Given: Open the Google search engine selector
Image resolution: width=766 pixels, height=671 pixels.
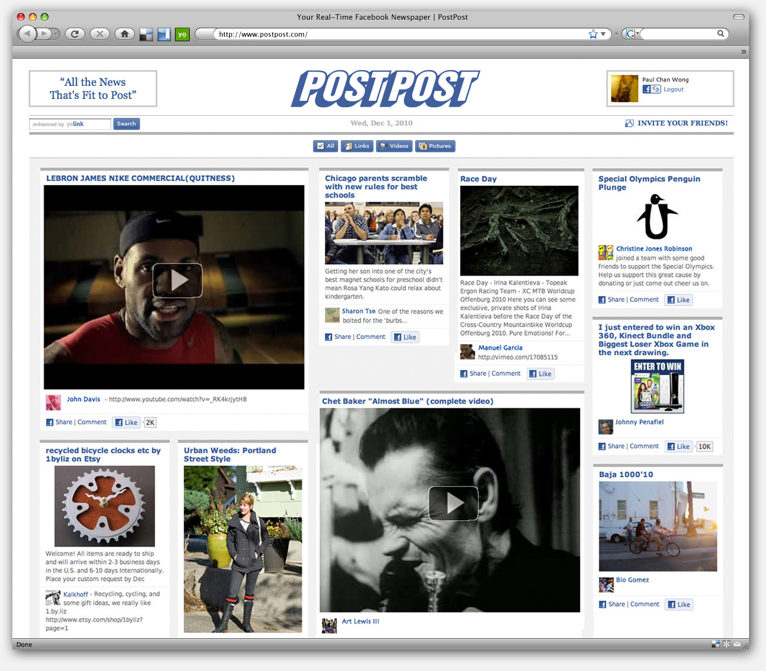Looking at the screenshot, I should pyautogui.click(x=632, y=34).
